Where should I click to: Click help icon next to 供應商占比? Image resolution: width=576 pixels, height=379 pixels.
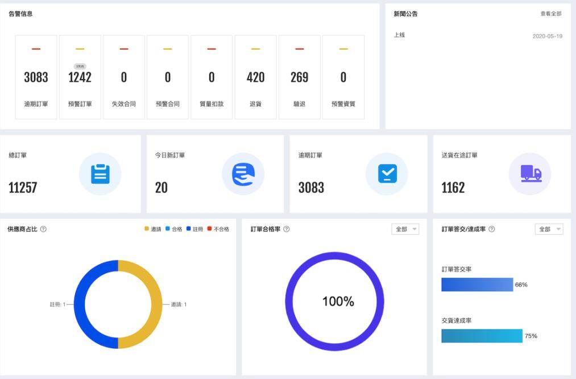point(43,229)
